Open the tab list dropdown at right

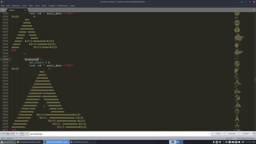pos(254,10)
